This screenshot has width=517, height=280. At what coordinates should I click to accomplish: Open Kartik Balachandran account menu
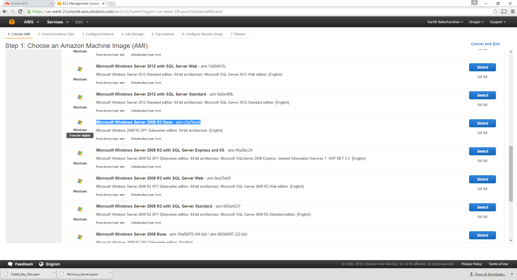445,22
